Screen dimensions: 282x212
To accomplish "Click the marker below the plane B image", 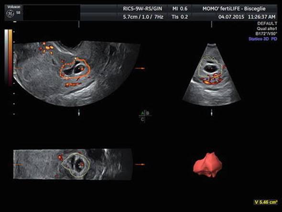I will point(211,113).
